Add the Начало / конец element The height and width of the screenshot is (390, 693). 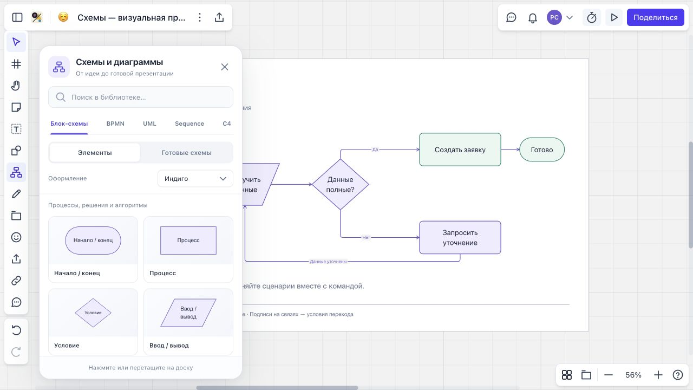click(93, 249)
